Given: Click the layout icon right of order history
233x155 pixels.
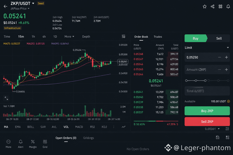Looking at the screenshot, I should coord(227,138).
